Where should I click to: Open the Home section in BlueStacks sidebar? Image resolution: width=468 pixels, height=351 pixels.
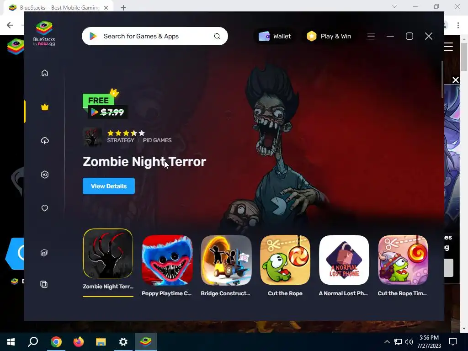click(45, 73)
